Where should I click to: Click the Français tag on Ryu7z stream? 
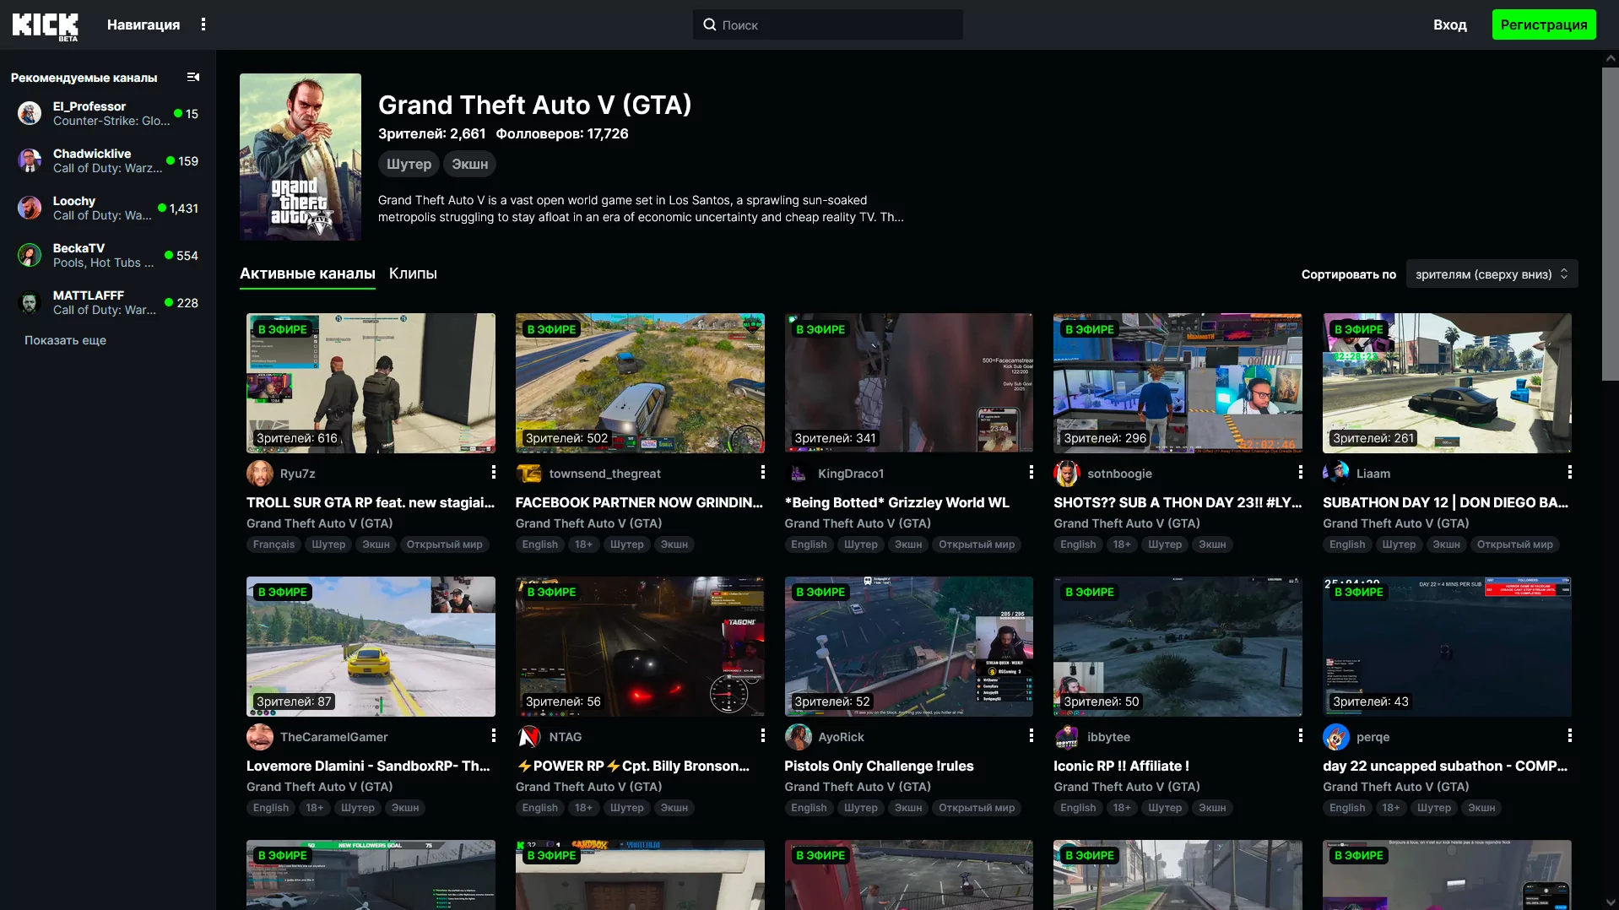click(273, 544)
